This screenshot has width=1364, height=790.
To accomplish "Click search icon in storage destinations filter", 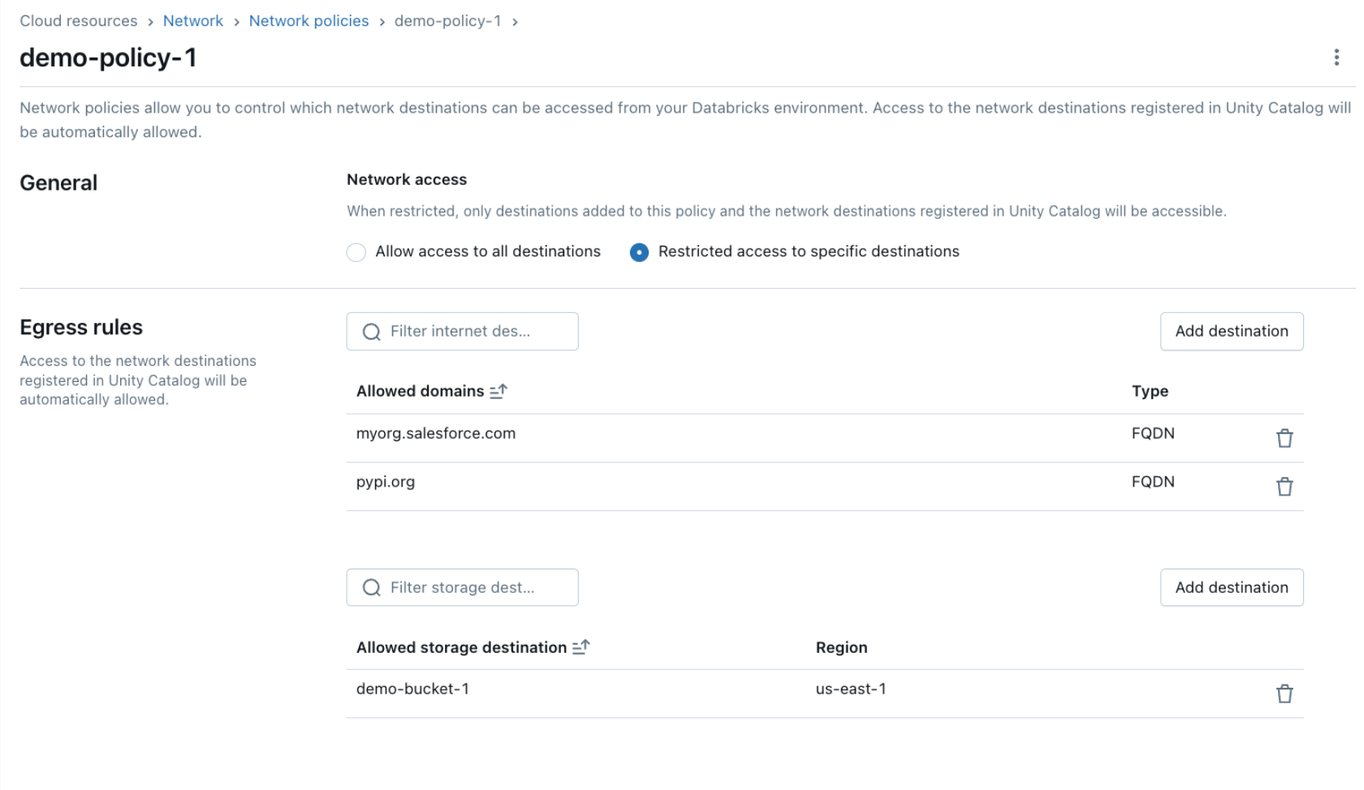I will tap(372, 588).
